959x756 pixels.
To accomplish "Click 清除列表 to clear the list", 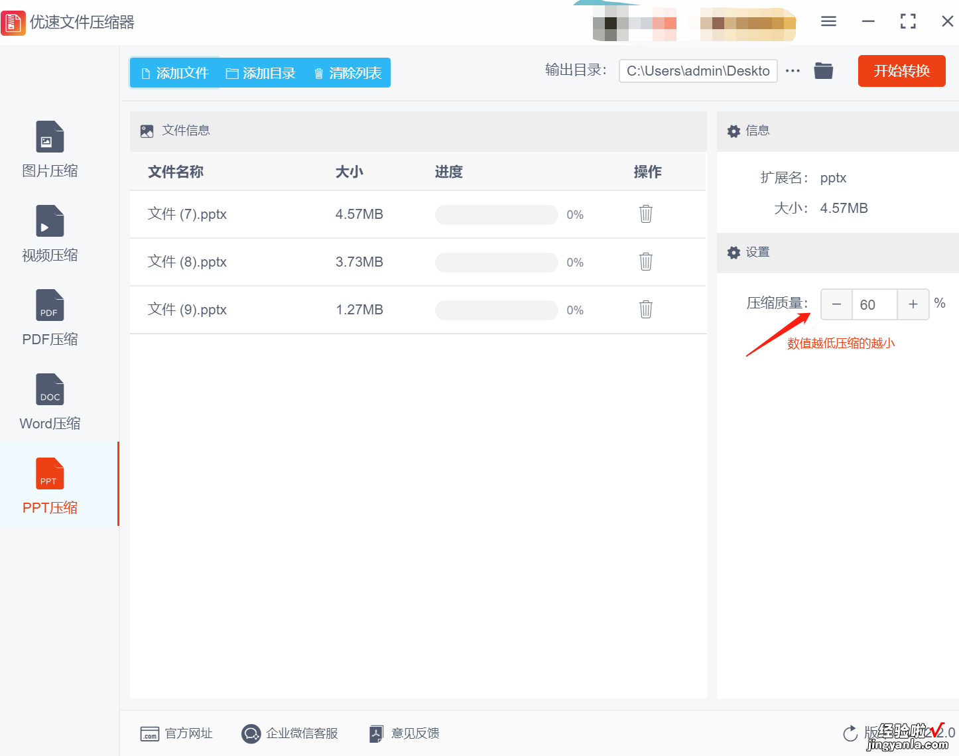I will pos(348,73).
